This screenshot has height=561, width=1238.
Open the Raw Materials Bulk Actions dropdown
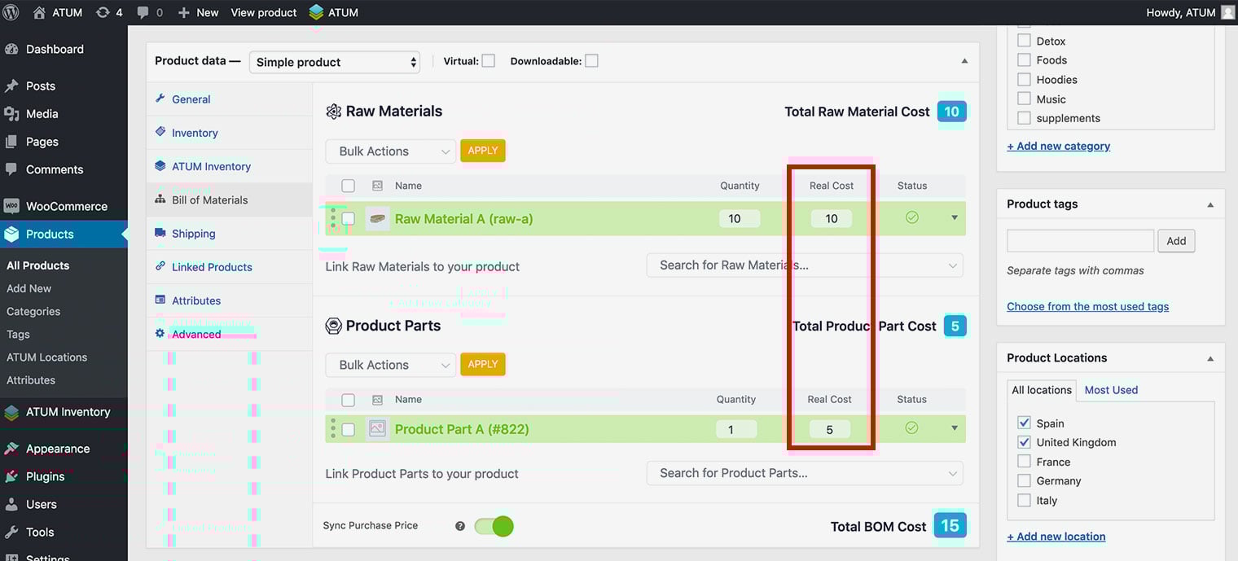pyautogui.click(x=390, y=151)
